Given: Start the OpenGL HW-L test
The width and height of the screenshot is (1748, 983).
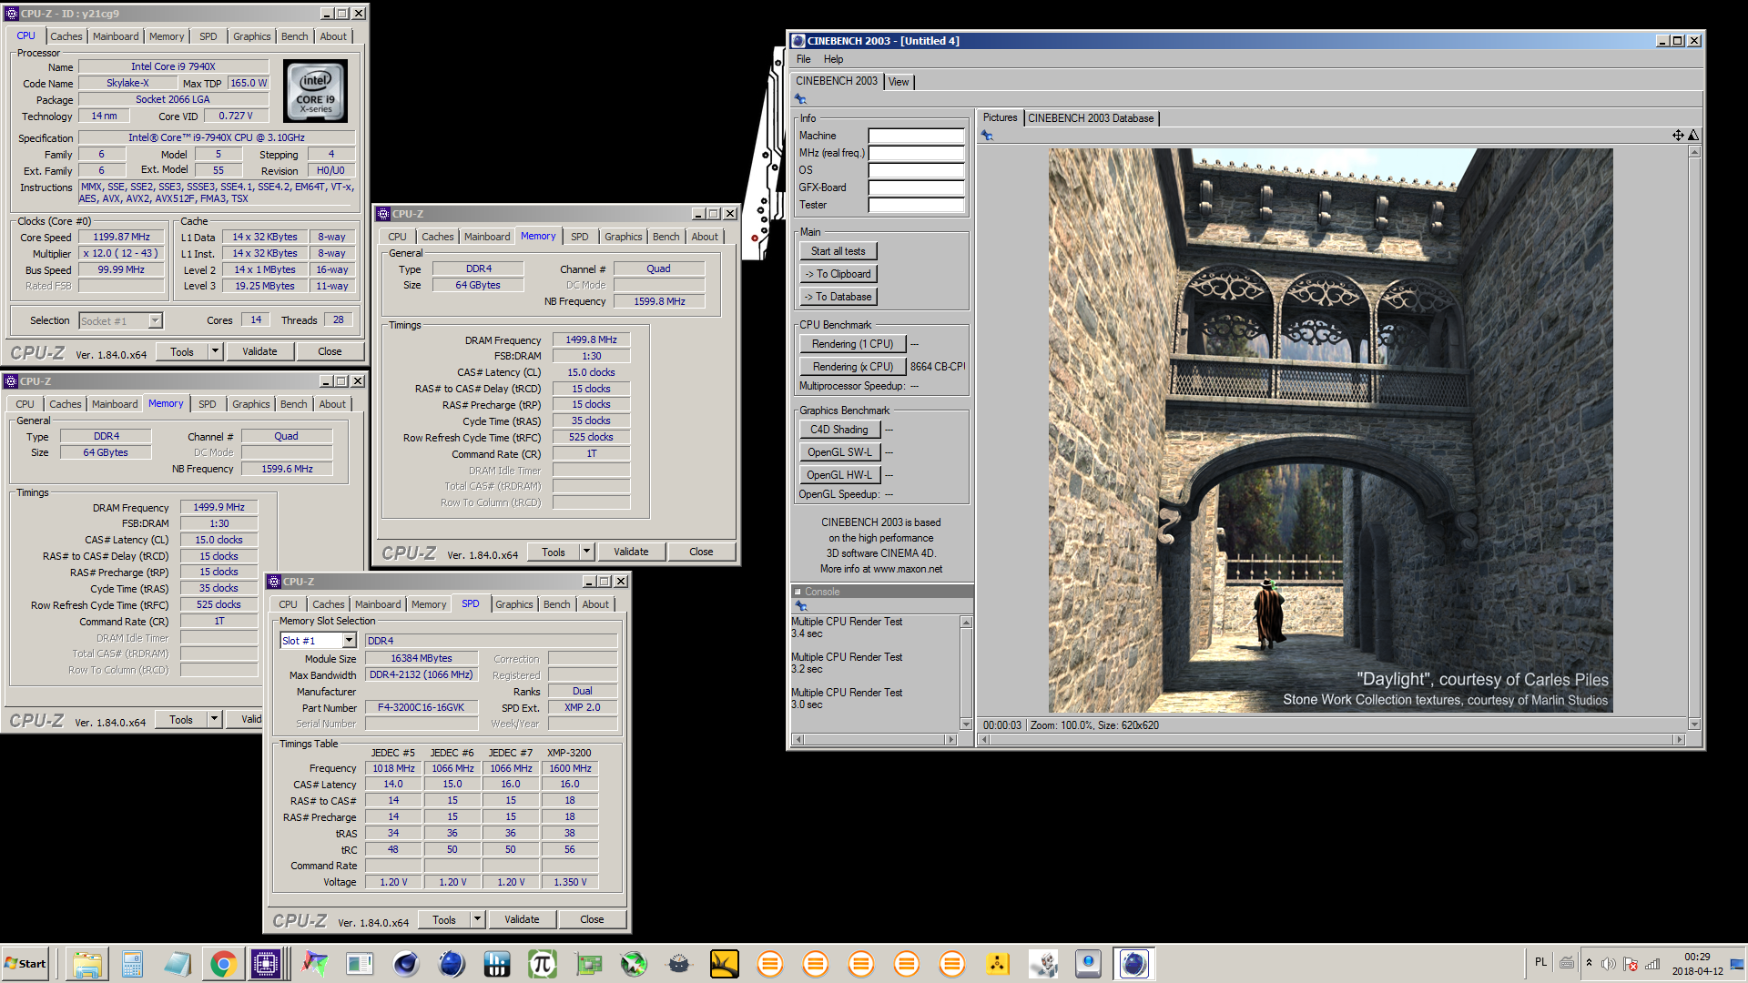Looking at the screenshot, I should tap(838, 475).
